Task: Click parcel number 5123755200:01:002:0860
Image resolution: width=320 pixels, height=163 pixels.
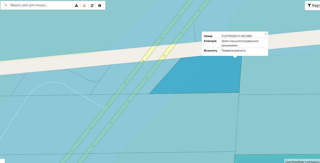Action: [236, 36]
